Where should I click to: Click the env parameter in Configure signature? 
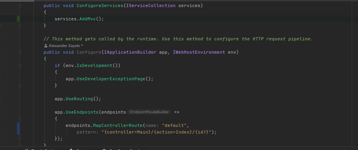tap(232, 52)
